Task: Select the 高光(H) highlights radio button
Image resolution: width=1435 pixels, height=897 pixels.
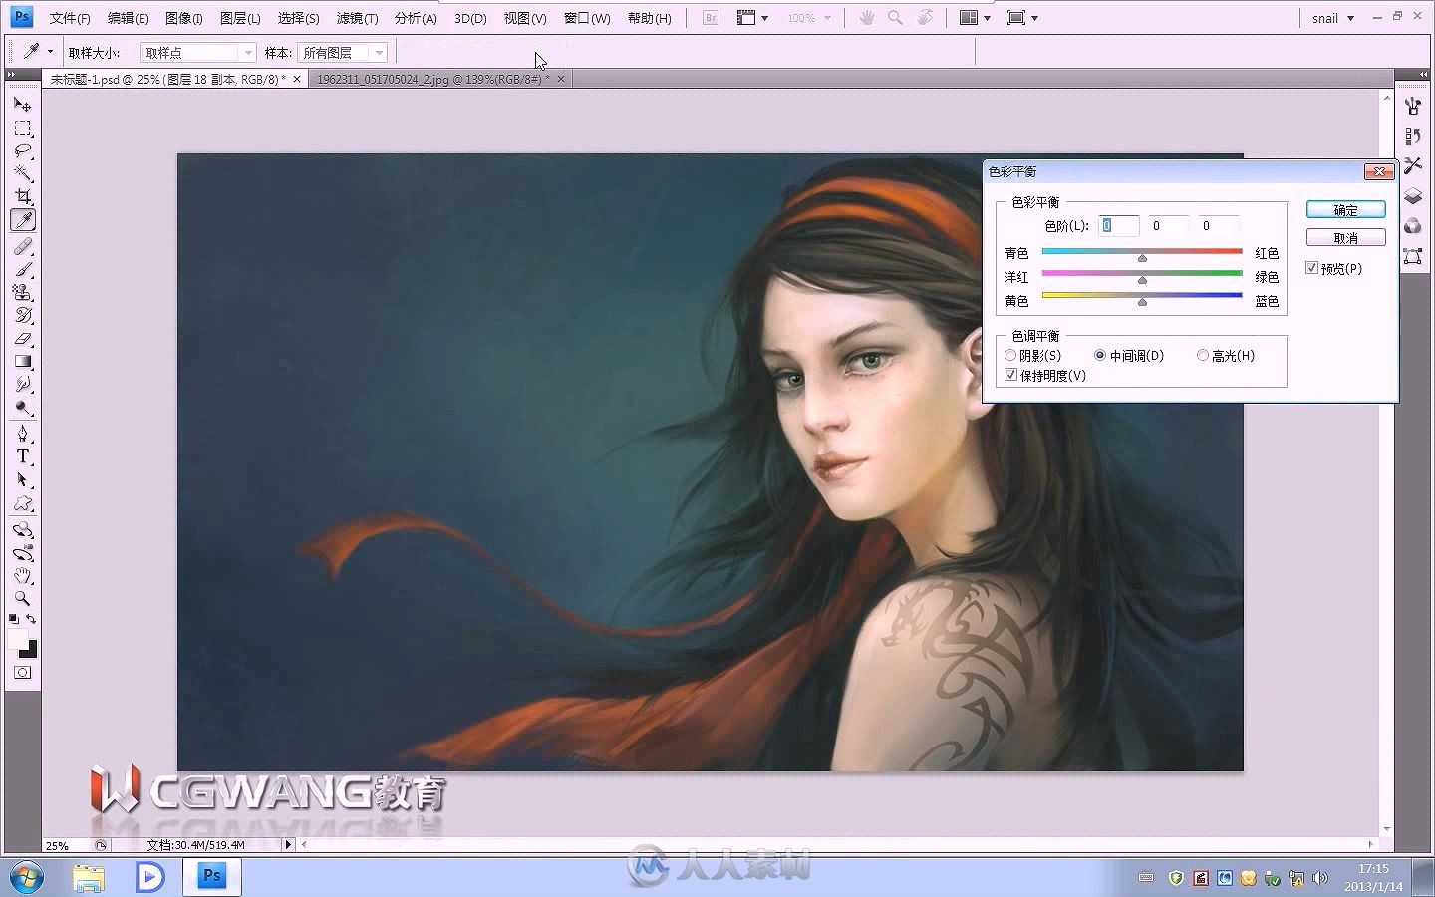Action: [1202, 355]
